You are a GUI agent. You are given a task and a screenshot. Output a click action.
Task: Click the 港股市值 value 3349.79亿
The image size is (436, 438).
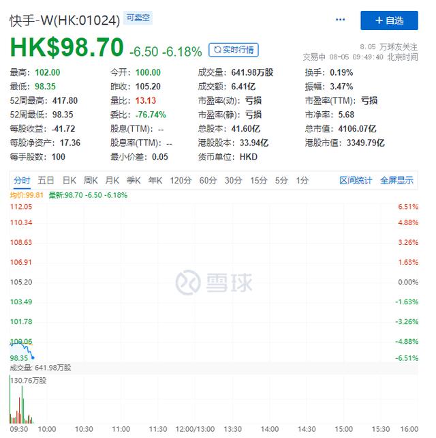coord(366,143)
